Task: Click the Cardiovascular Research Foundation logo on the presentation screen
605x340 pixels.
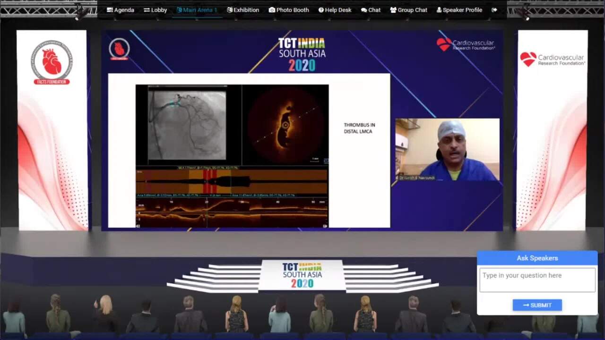Action: (x=466, y=44)
